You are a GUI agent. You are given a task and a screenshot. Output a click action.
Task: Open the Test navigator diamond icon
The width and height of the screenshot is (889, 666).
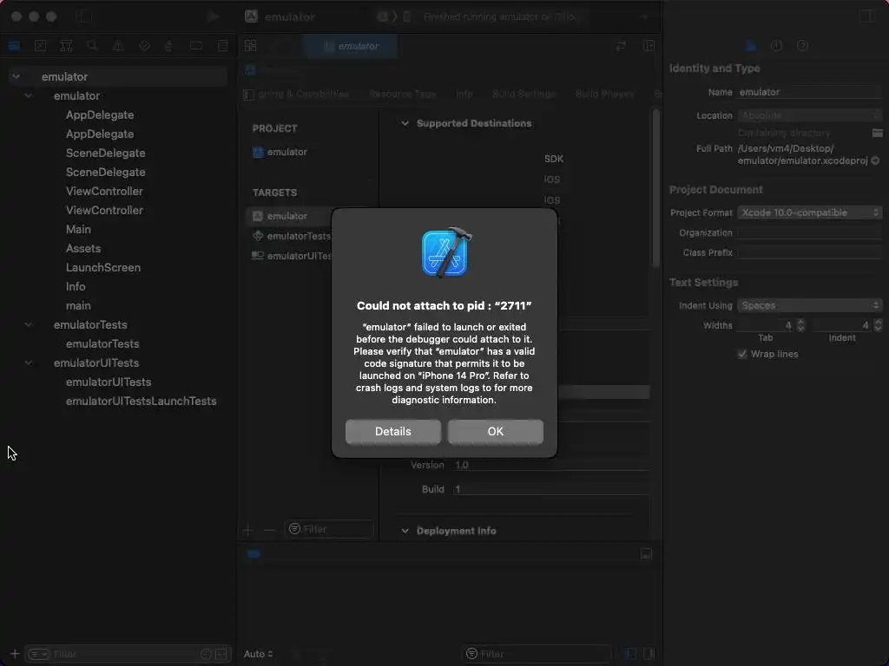(x=145, y=46)
